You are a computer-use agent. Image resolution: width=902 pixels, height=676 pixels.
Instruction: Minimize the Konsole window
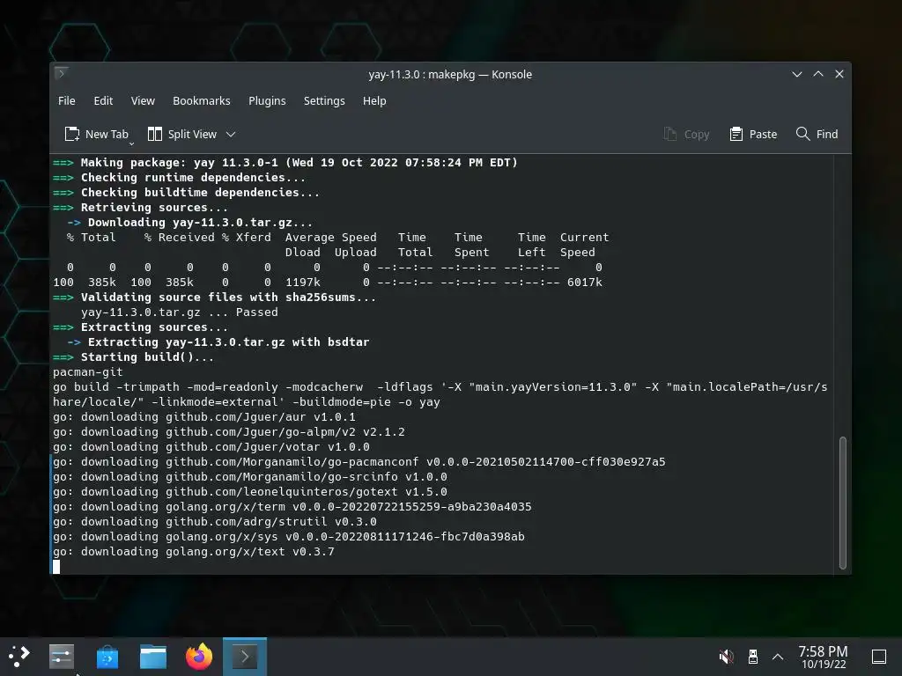pyautogui.click(x=796, y=74)
